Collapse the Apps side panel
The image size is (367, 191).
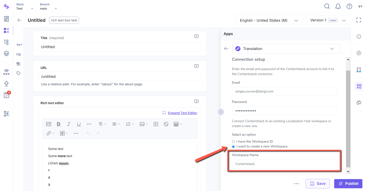221,112
